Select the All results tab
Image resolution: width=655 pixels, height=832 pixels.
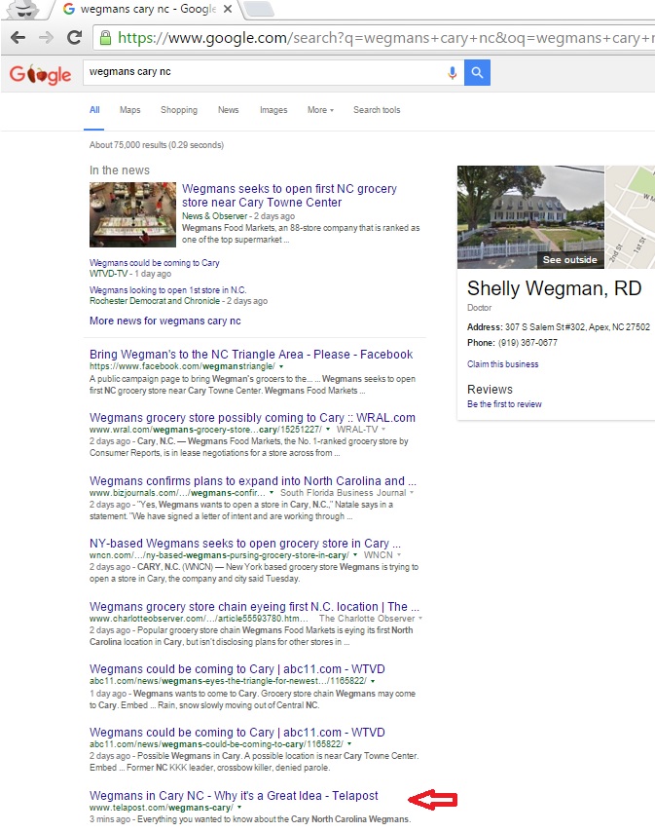pyautogui.click(x=94, y=110)
